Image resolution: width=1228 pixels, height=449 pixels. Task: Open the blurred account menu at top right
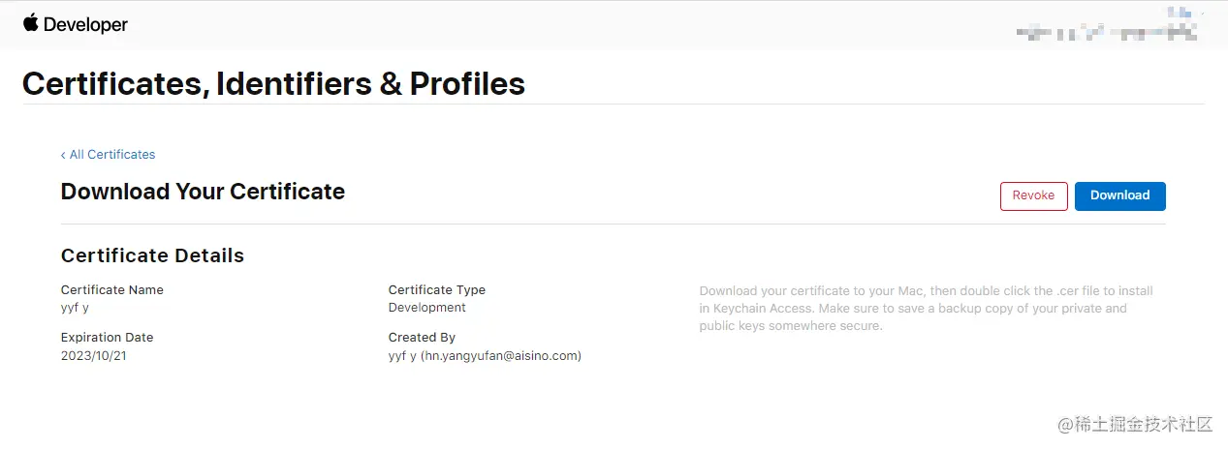click(x=1106, y=32)
